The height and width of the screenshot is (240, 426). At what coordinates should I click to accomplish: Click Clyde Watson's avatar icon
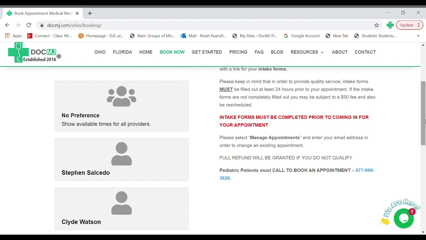point(121,203)
